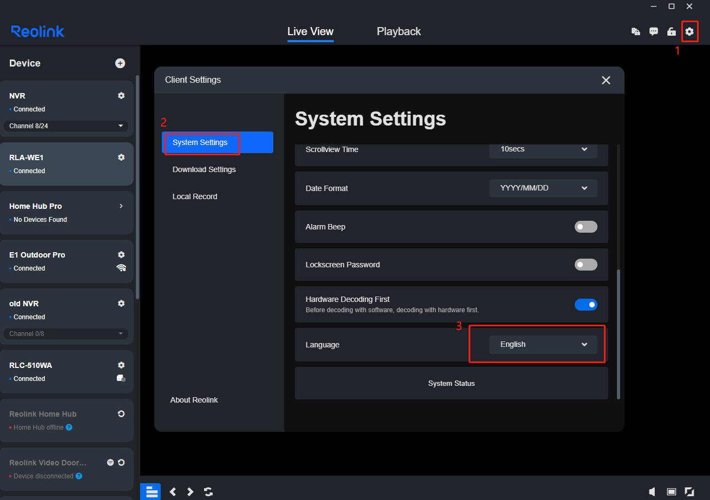Enter fullscreen with bottom-right icon
Screen dimensions: 710x500
(x=689, y=491)
